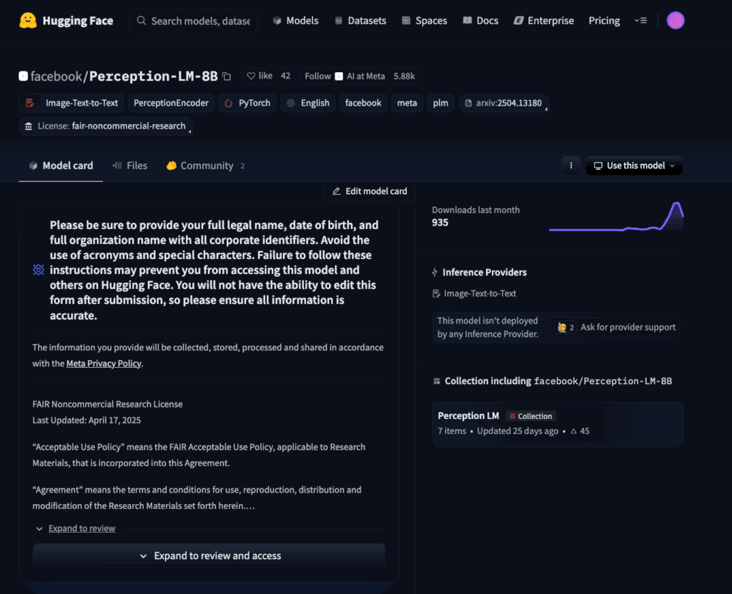Image resolution: width=732 pixels, height=594 pixels.
Task: Copy the model name with copy icon
Action: 227,76
